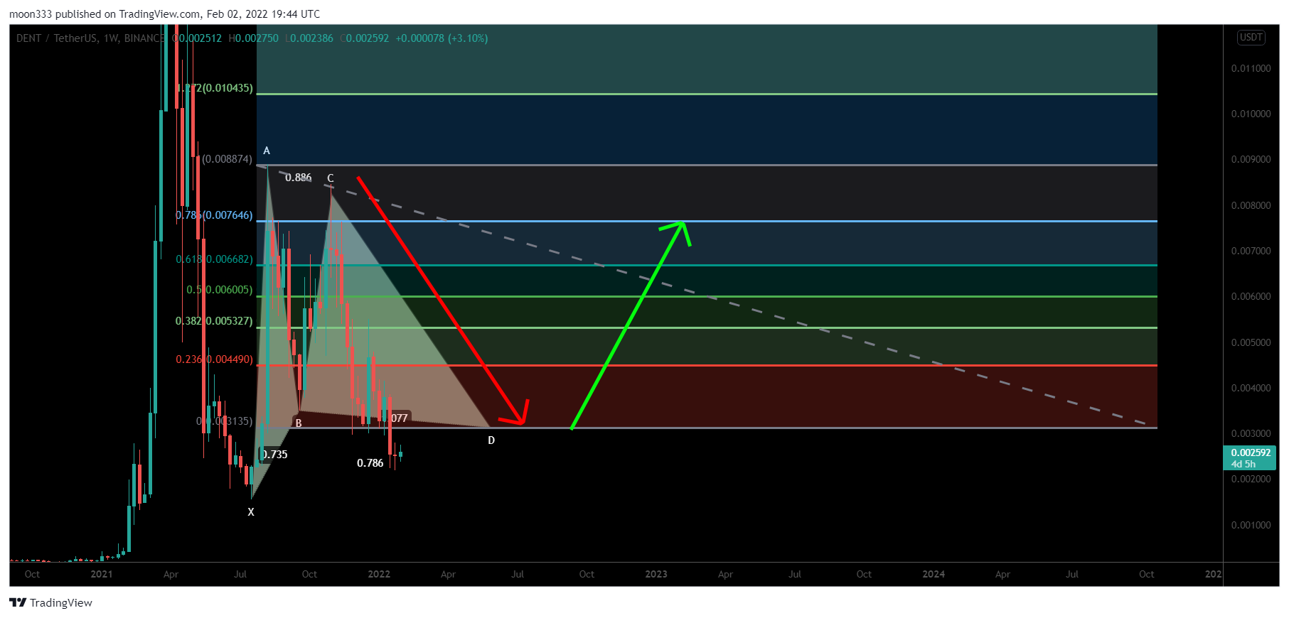Click the 0.011000 price axis label

click(x=1251, y=68)
